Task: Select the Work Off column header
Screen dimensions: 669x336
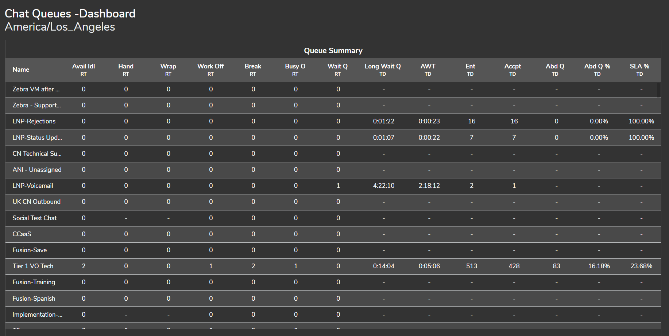Action: (210, 70)
